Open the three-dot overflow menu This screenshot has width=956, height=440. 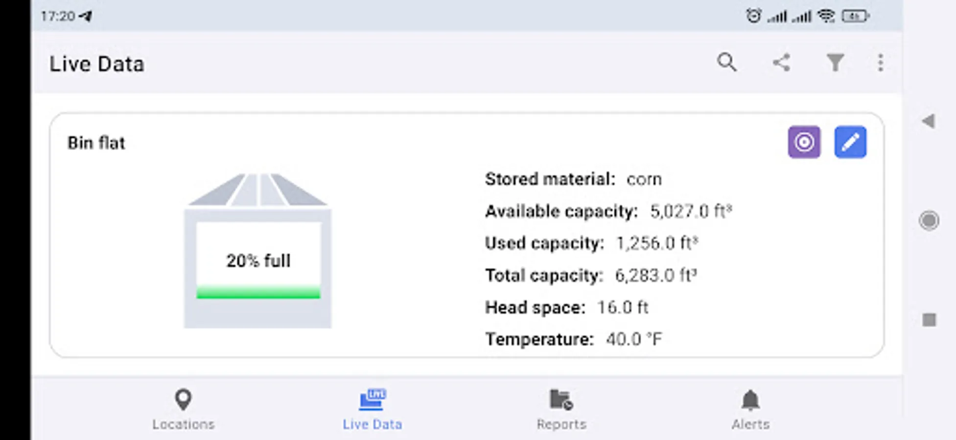point(880,63)
